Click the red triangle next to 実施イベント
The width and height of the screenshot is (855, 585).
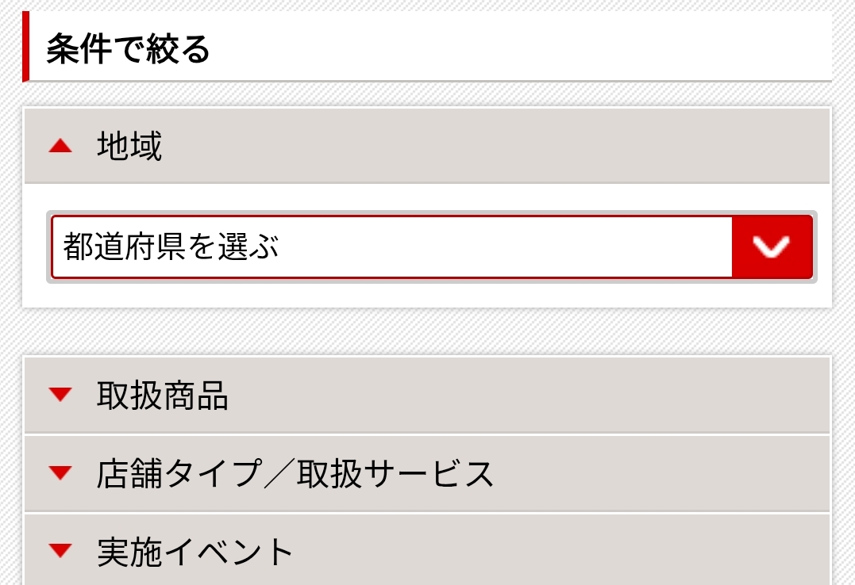tap(60, 551)
